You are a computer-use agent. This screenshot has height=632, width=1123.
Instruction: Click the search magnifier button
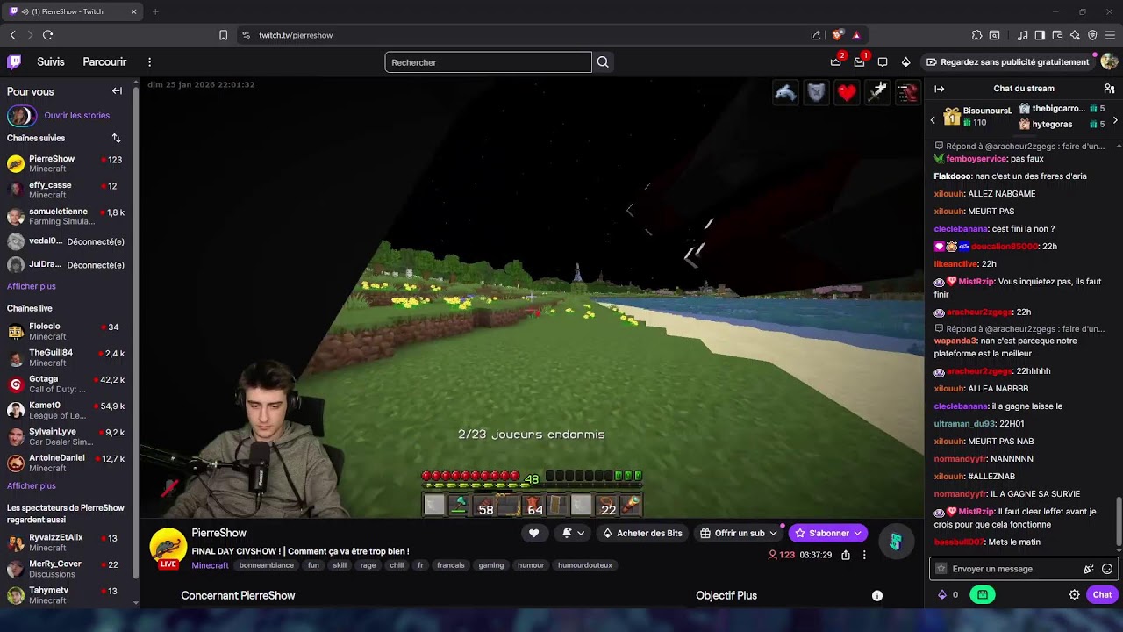[x=603, y=62]
